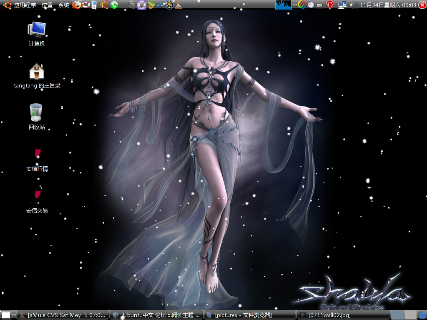Open tangtang 的主目录 home folder
This screenshot has height=320, width=427.
pos(37,76)
